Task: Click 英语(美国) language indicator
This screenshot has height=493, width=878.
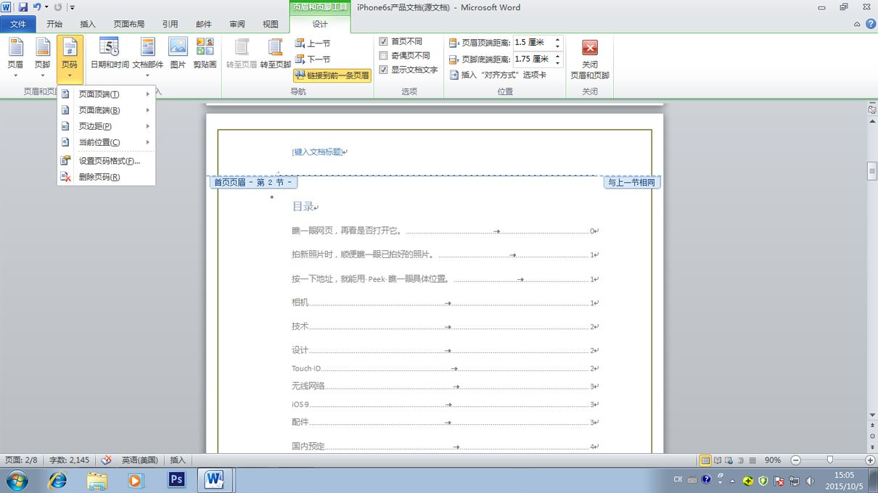Action: (140, 460)
